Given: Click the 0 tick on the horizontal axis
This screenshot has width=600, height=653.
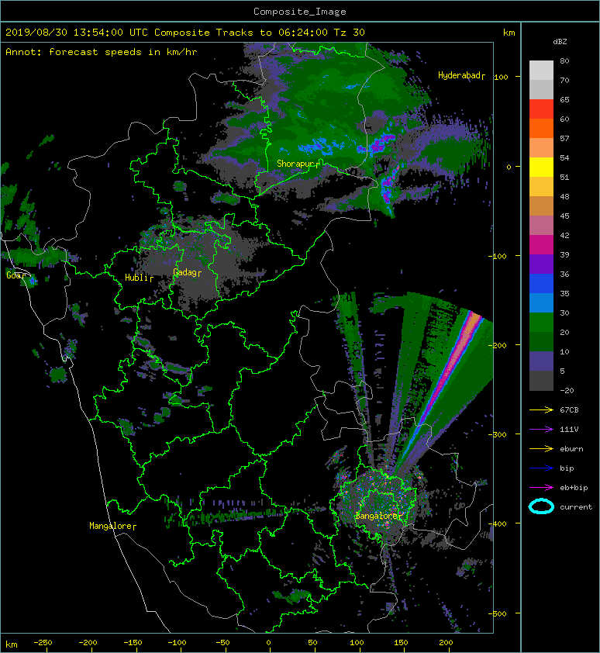Looking at the screenshot, I should pos(268,643).
